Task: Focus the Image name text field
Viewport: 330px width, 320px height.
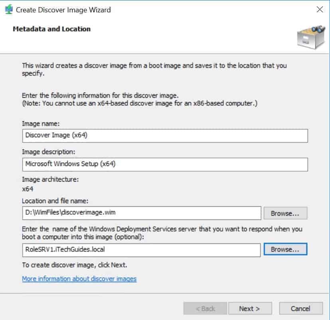Action: 165,136
